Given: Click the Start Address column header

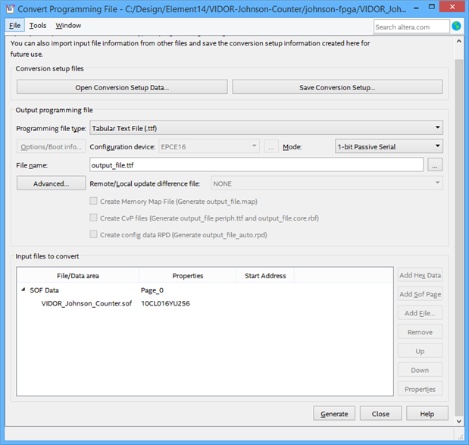Looking at the screenshot, I should click(265, 276).
